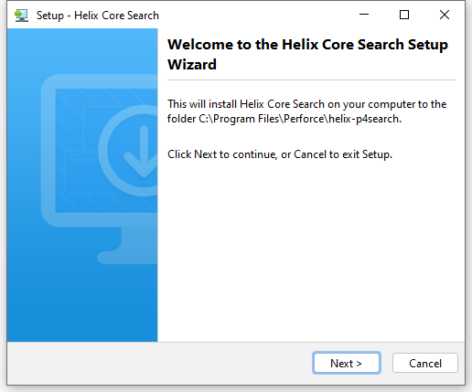
Task: Click the word 'Wizard' in the heading
Action: pyautogui.click(x=192, y=65)
